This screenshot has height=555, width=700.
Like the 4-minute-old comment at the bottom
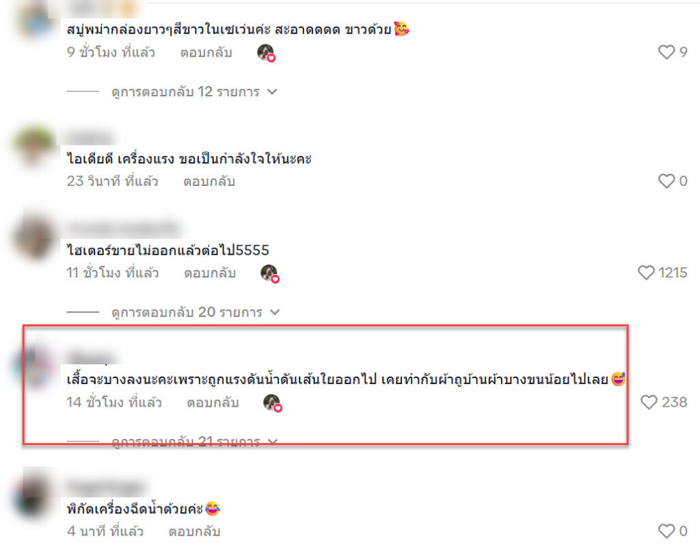tap(667, 531)
